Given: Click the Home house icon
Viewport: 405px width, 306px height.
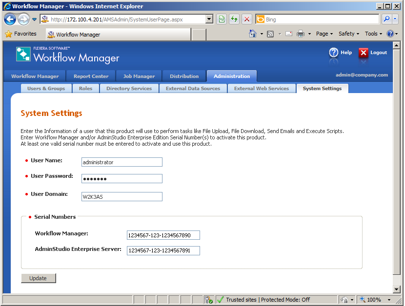Looking at the screenshot, I should (253, 34).
